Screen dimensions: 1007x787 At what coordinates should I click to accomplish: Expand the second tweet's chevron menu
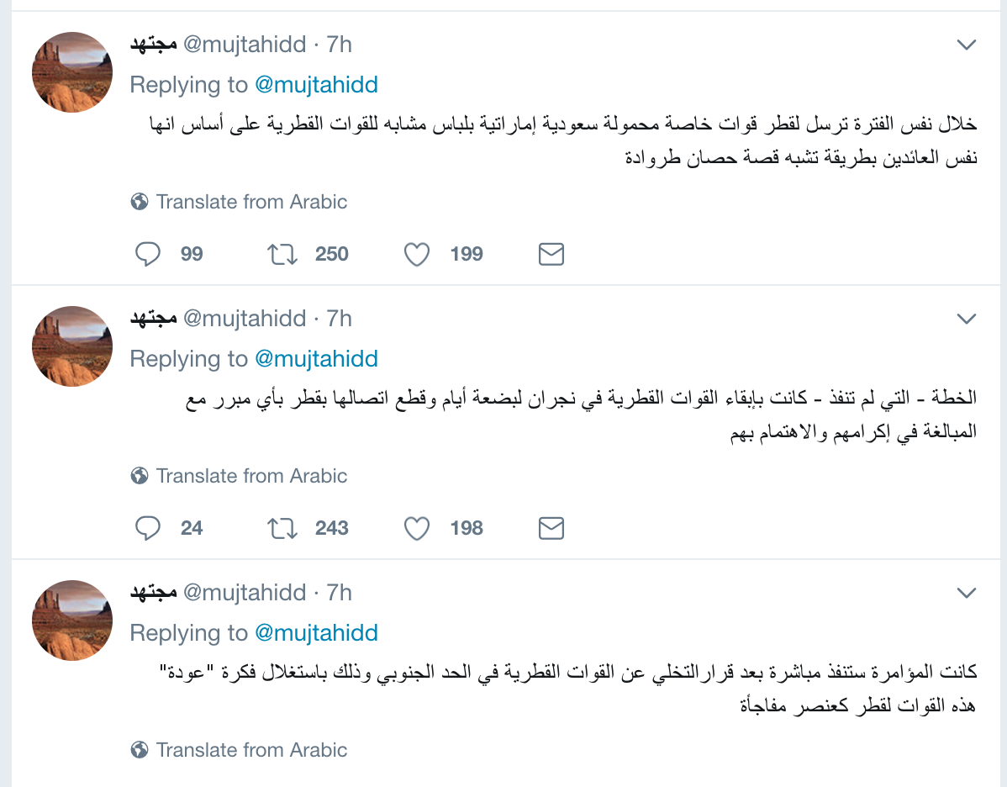click(x=967, y=319)
